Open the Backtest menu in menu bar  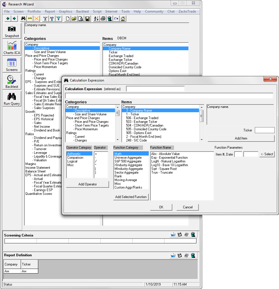(x=83, y=11)
